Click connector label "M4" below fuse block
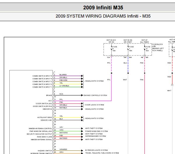175x154 pixels. tap(130, 57)
